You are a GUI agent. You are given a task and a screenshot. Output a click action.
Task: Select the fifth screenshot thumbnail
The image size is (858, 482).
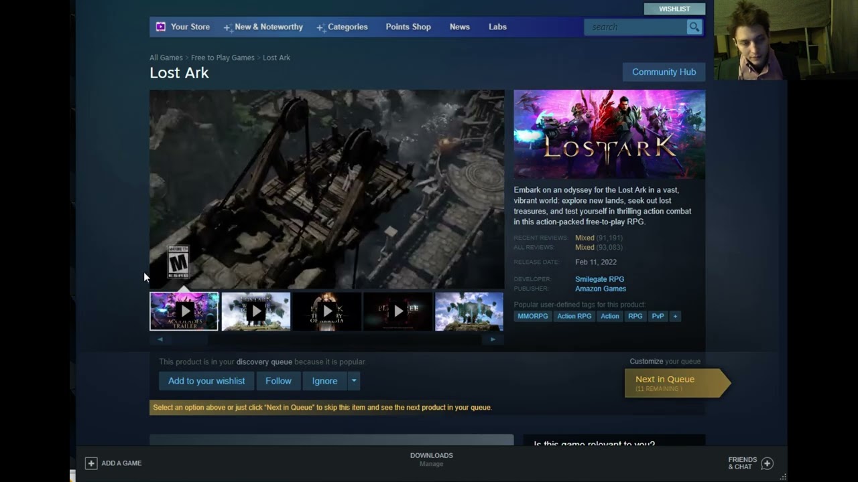[469, 311]
